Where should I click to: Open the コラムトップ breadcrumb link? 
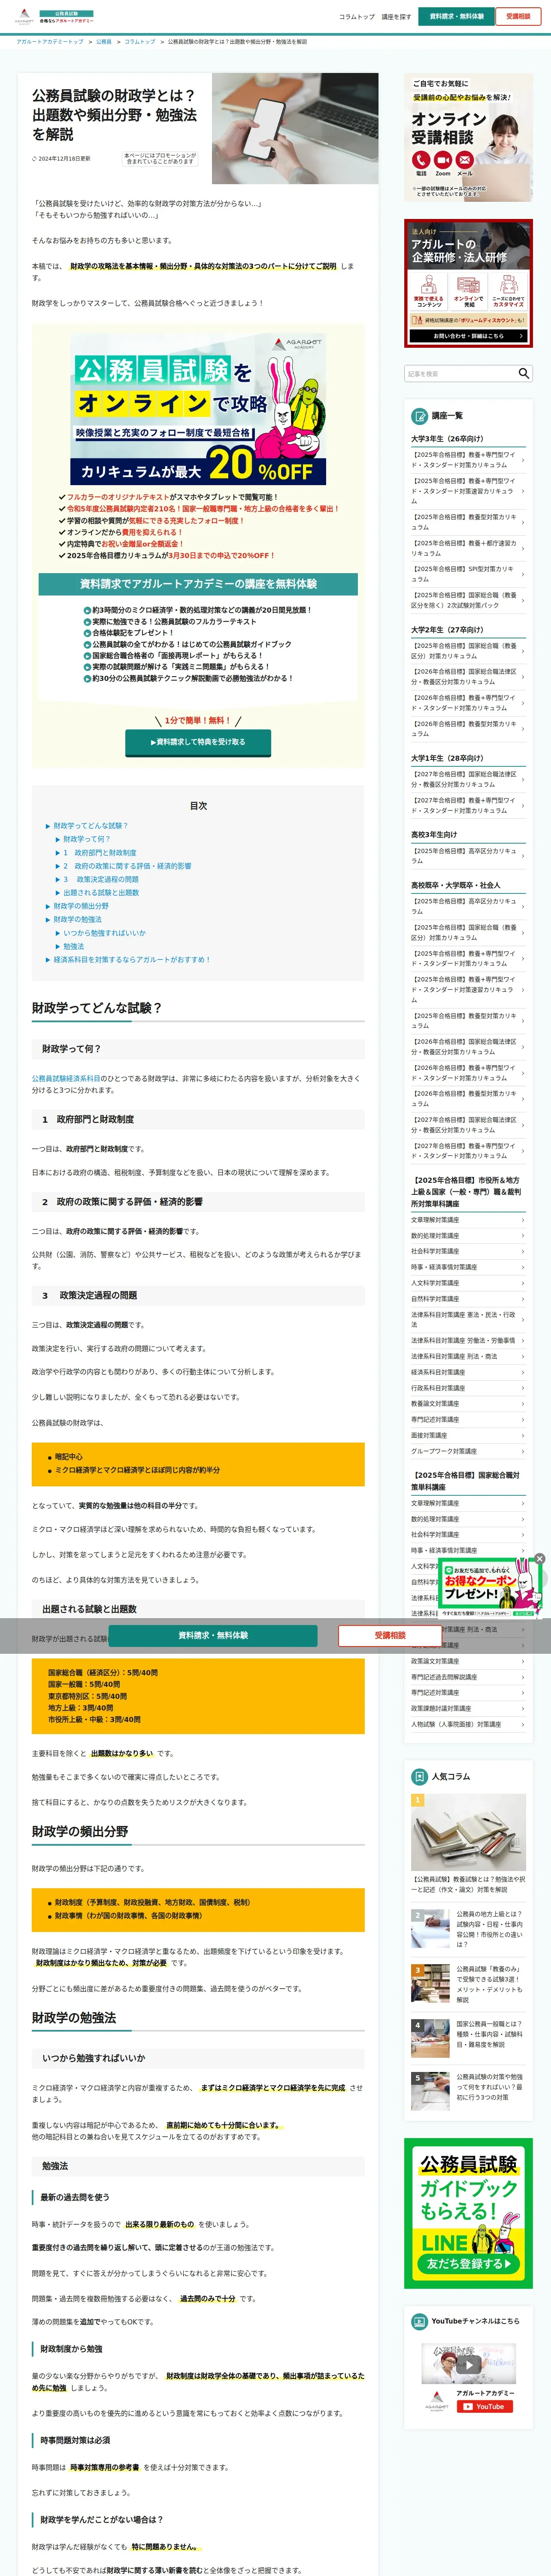140,42
